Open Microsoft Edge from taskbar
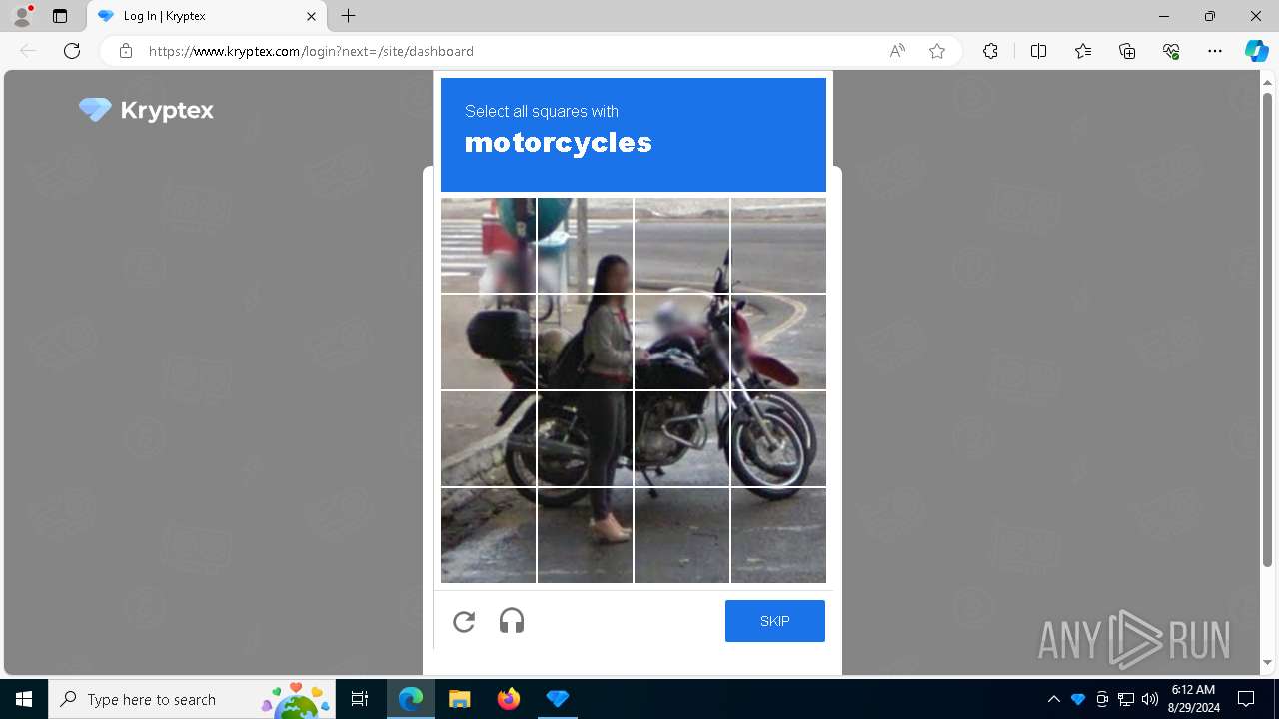 (411, 699)
